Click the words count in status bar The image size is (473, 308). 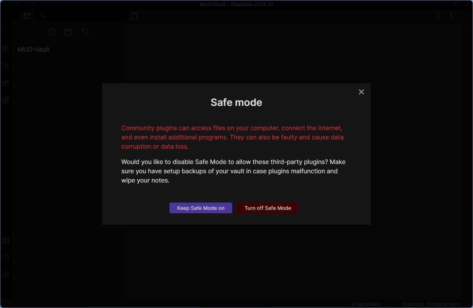413,304
